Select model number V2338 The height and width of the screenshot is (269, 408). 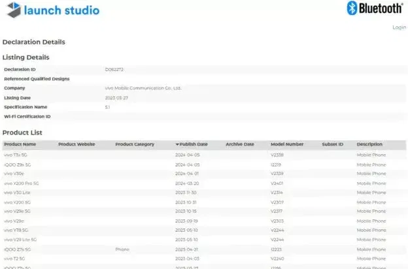tap(277, 155)
